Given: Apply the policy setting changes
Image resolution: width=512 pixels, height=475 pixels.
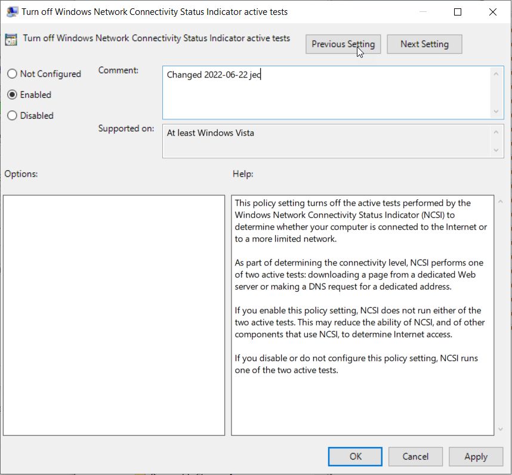Looking at the screenshot, I should coord(476,457).
